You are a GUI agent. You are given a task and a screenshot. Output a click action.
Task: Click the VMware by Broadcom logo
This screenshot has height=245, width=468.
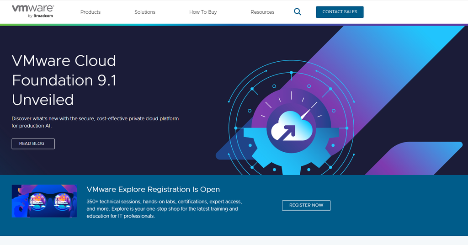pyautogui.click(x=33, y=11)
